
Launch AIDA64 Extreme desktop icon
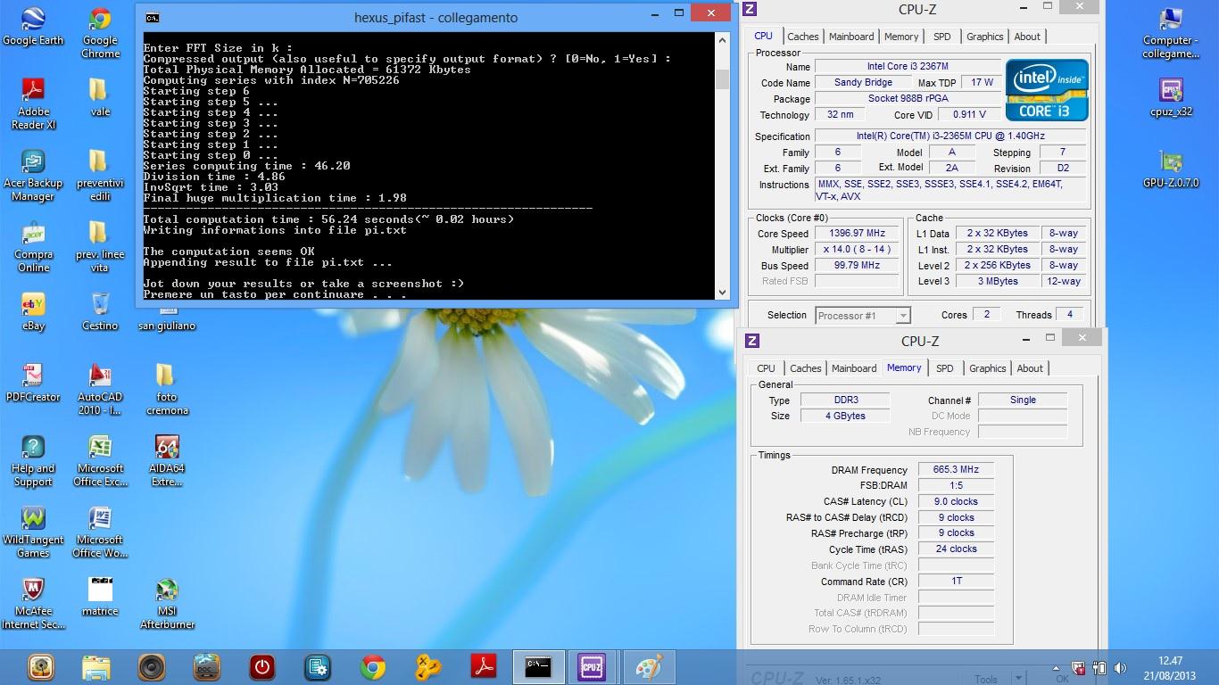click(167, 461)
